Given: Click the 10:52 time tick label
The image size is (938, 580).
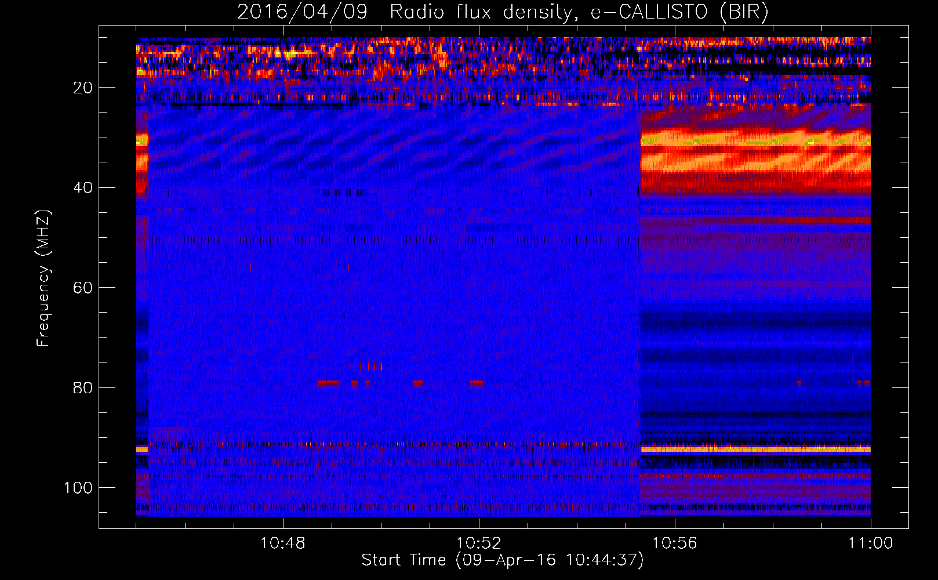Looking at the screenshot, I should coord(479,543).
